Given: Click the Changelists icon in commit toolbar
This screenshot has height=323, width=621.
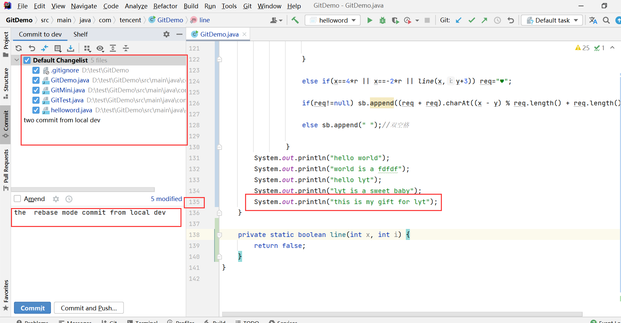Looking at the screenshot, I should 58,48.
